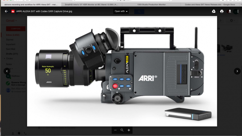Viewport: 242px width, 136px height.
Task: Print the ARRI ALEXA image
Action: 222,11
